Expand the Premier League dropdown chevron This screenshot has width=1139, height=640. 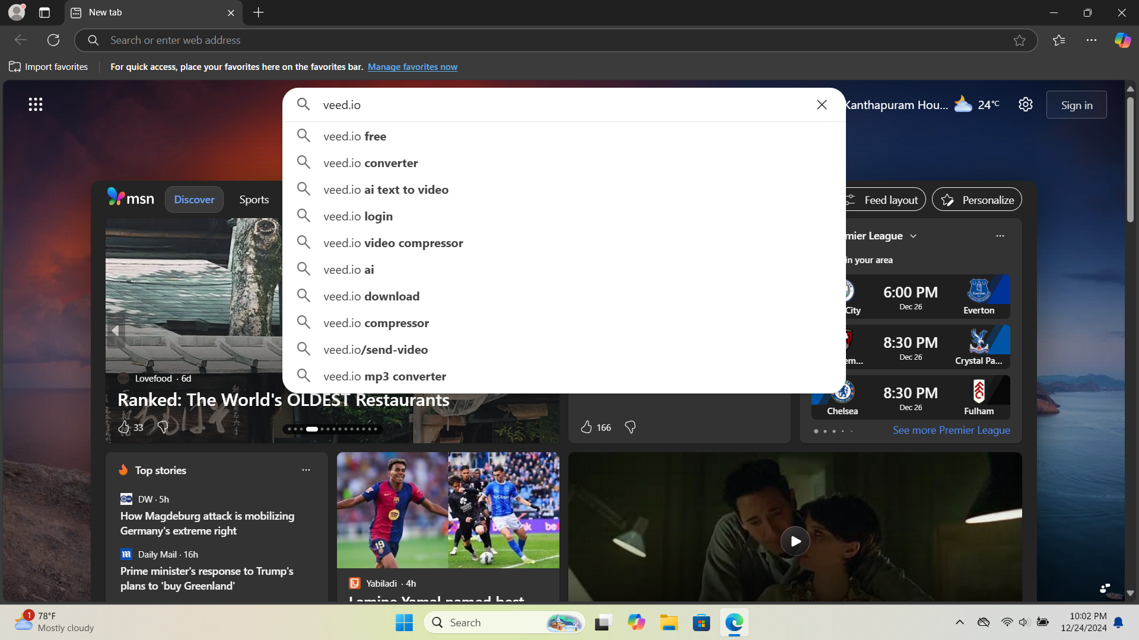point(914,236)
